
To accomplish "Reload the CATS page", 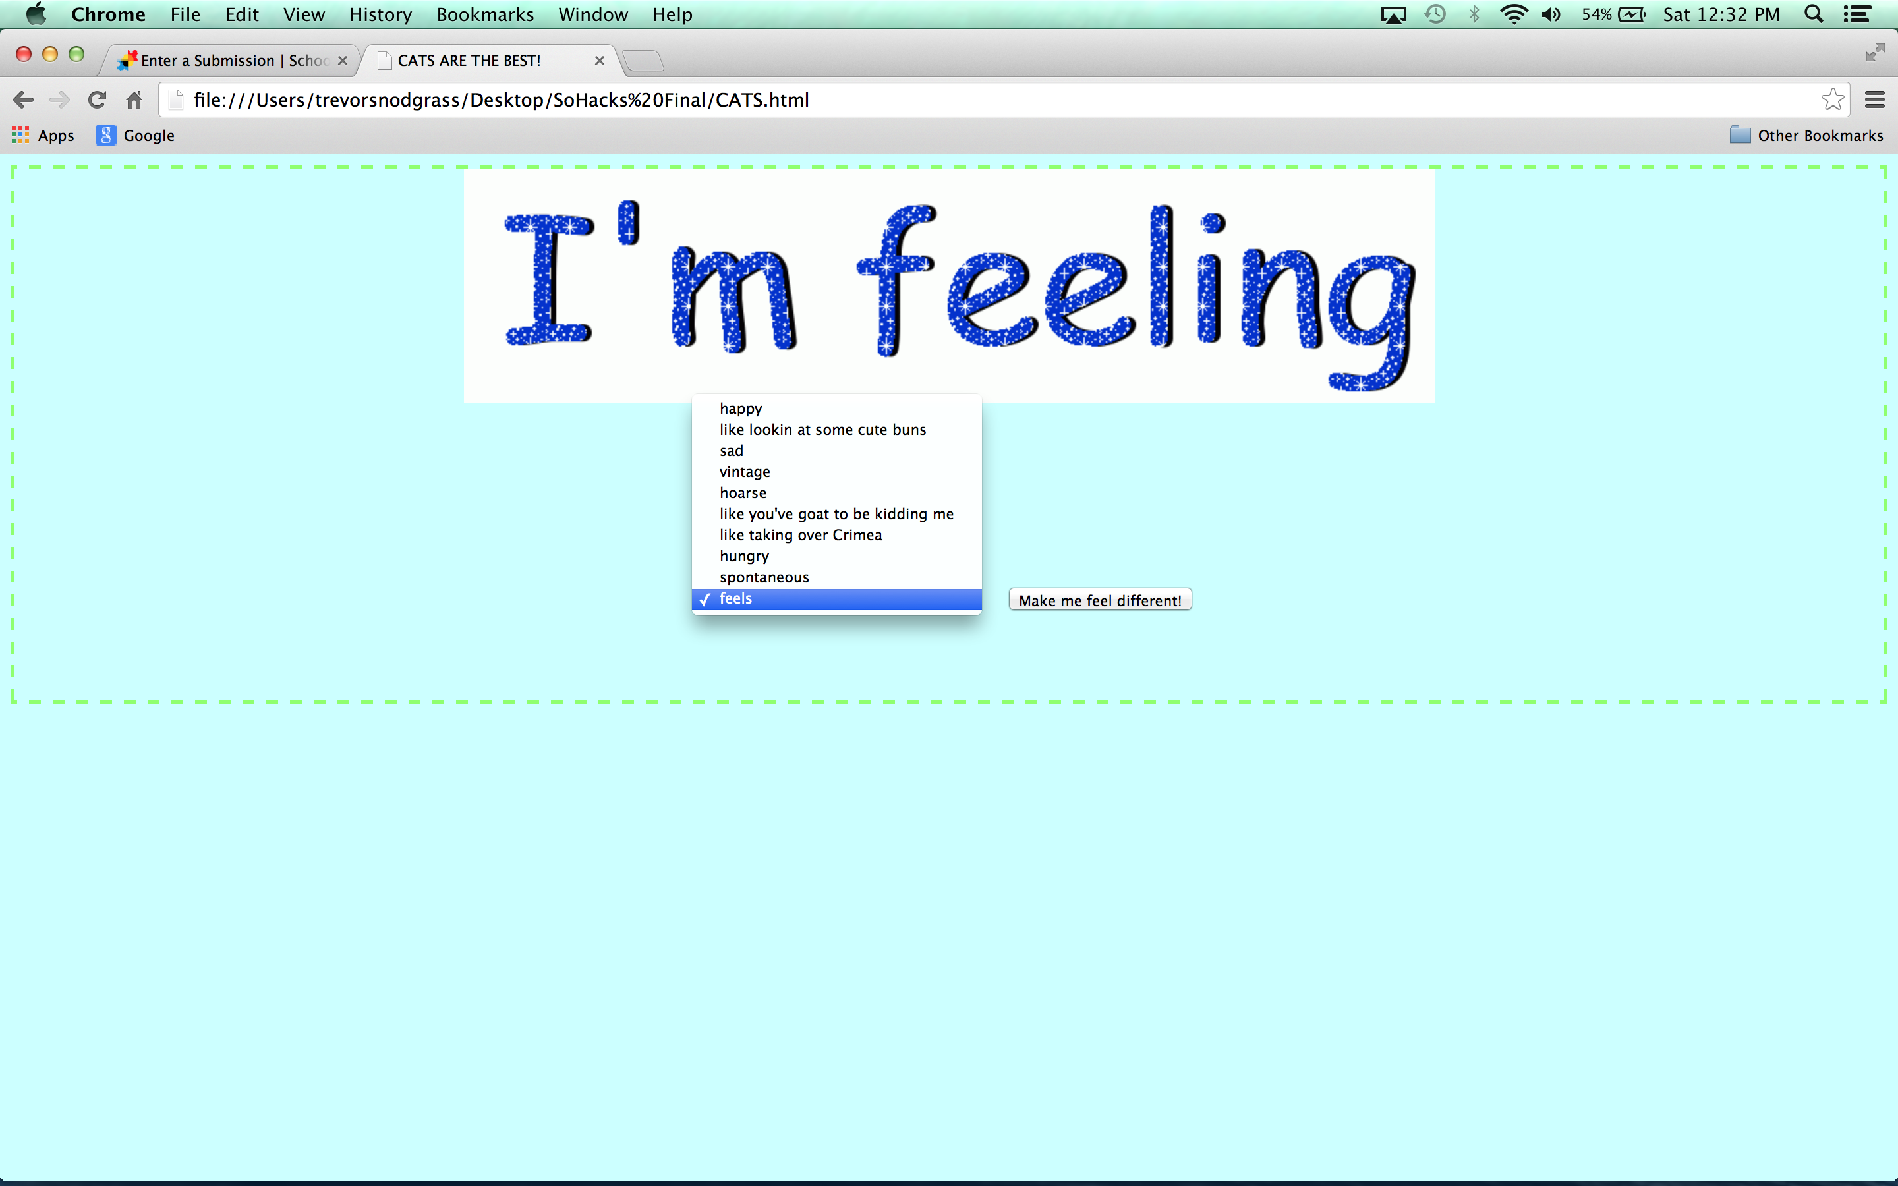I will point(98,99).
